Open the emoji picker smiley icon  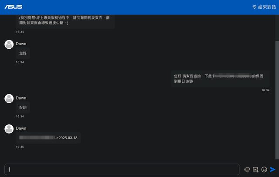coord(264,170)
